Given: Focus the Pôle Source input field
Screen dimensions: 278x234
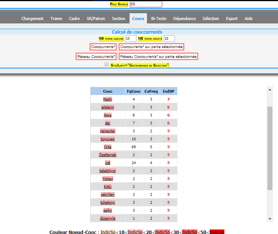Looking at the screenshot, I should (146, 4).
